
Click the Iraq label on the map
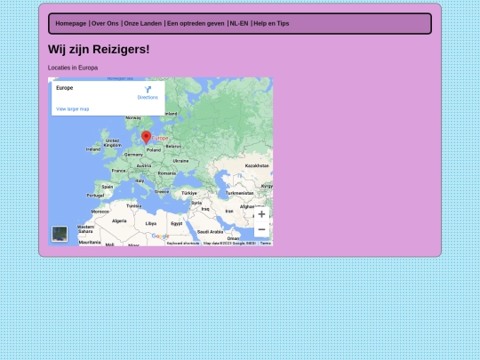click(x=205, y=209)
